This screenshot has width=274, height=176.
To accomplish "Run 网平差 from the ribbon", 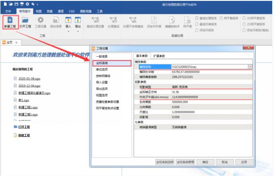I will (x=187, y=22).
